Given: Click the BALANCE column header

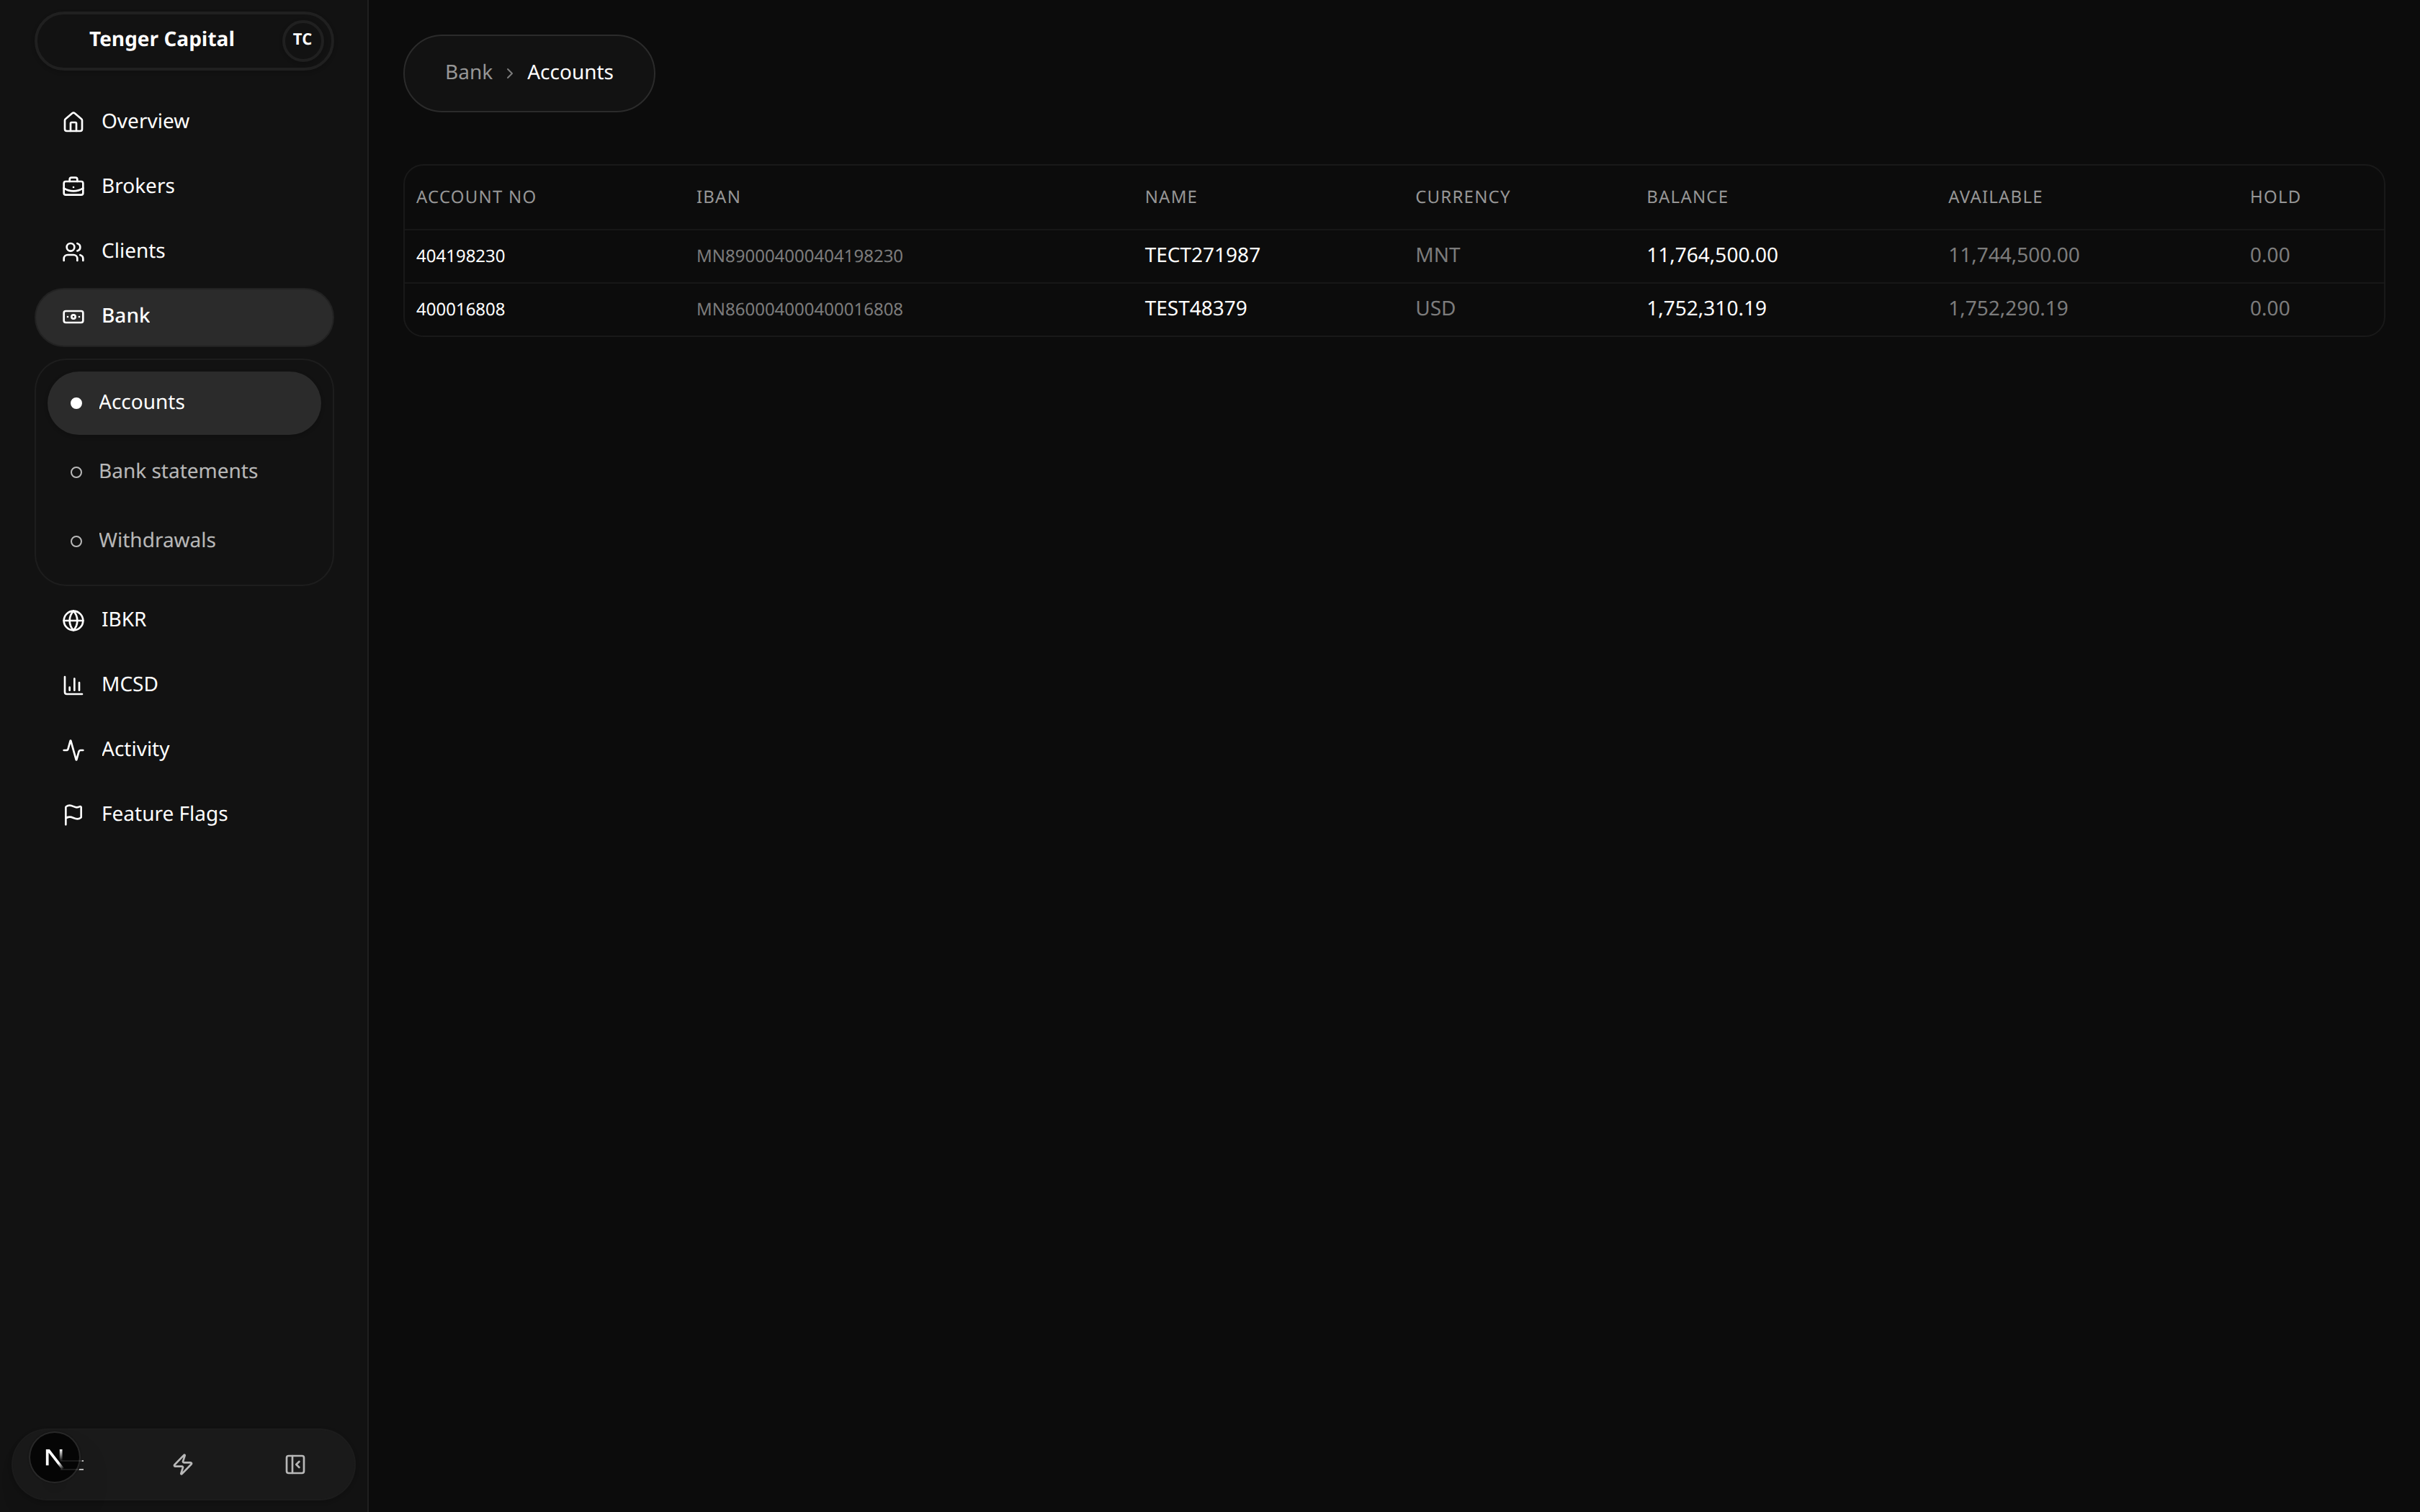Looking at the screenshot, I should pos(1688,197).
